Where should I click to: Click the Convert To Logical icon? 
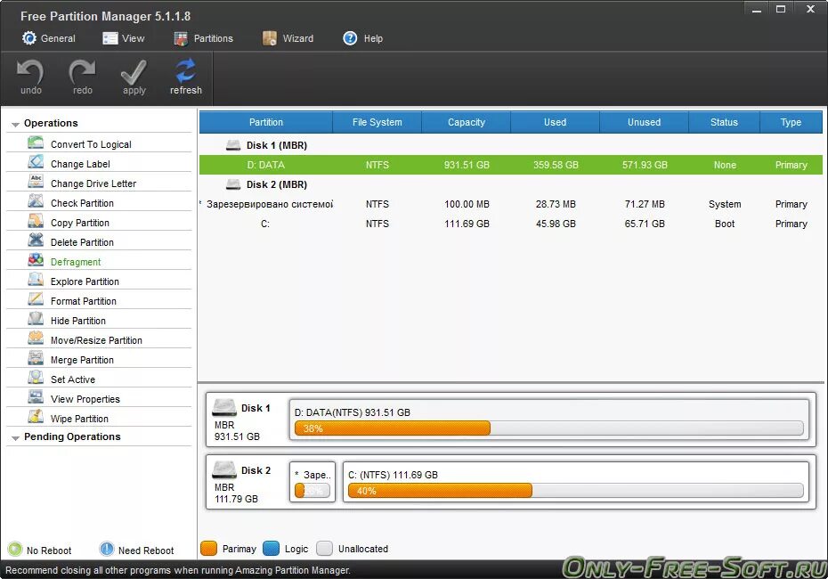click(x=36, y=143)
